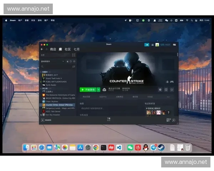Toggle the macOS-only games filter icon
Image resolution: width=214 pixels, height=171 pixels.
point(67,61)
